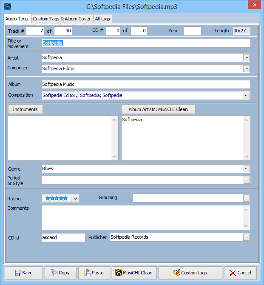Expand the Rating stars dropdown
The width and height of the screenshot is (264, 285).
click(75, 199)
